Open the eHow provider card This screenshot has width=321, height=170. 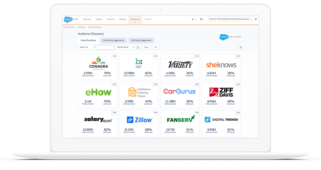[x=98, y=95]
